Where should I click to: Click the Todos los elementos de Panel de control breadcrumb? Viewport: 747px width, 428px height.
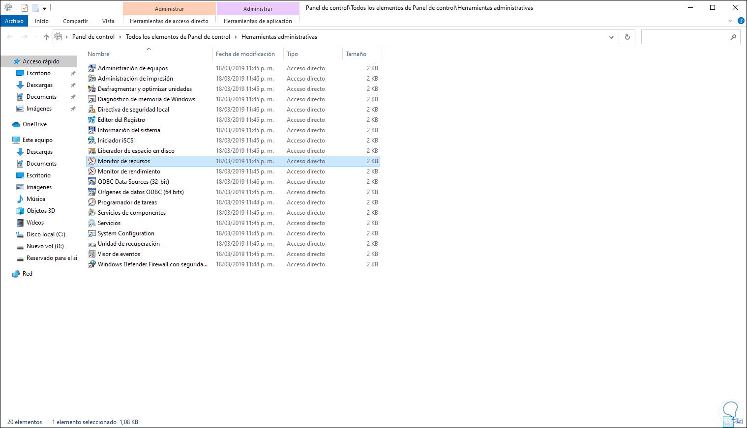[178, 37]
